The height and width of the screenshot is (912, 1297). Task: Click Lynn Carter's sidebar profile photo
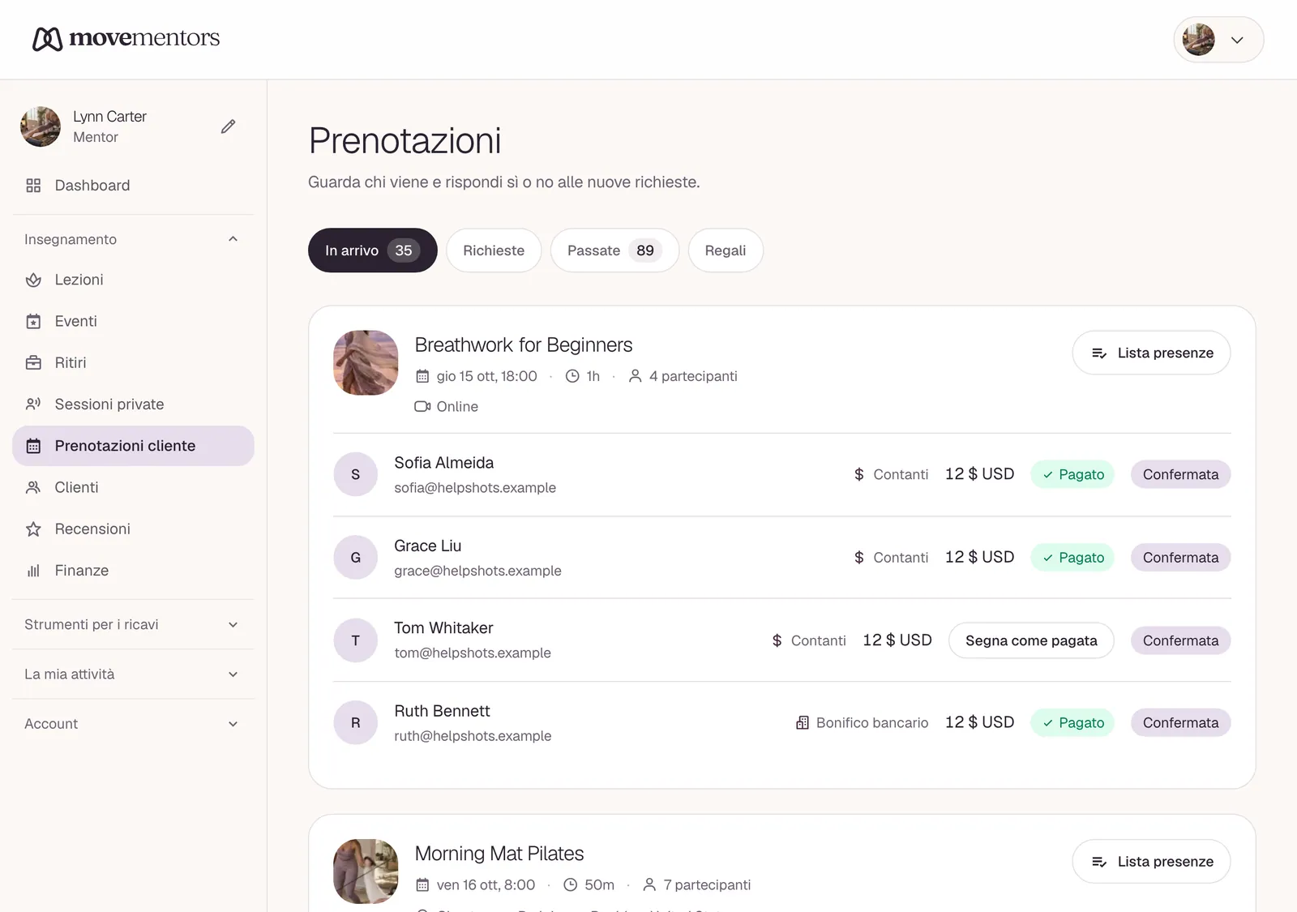pyautogui.click(x=41, y=126)
